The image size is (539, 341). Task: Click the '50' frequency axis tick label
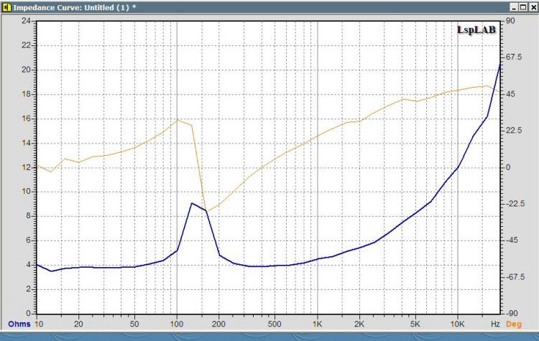134,324
